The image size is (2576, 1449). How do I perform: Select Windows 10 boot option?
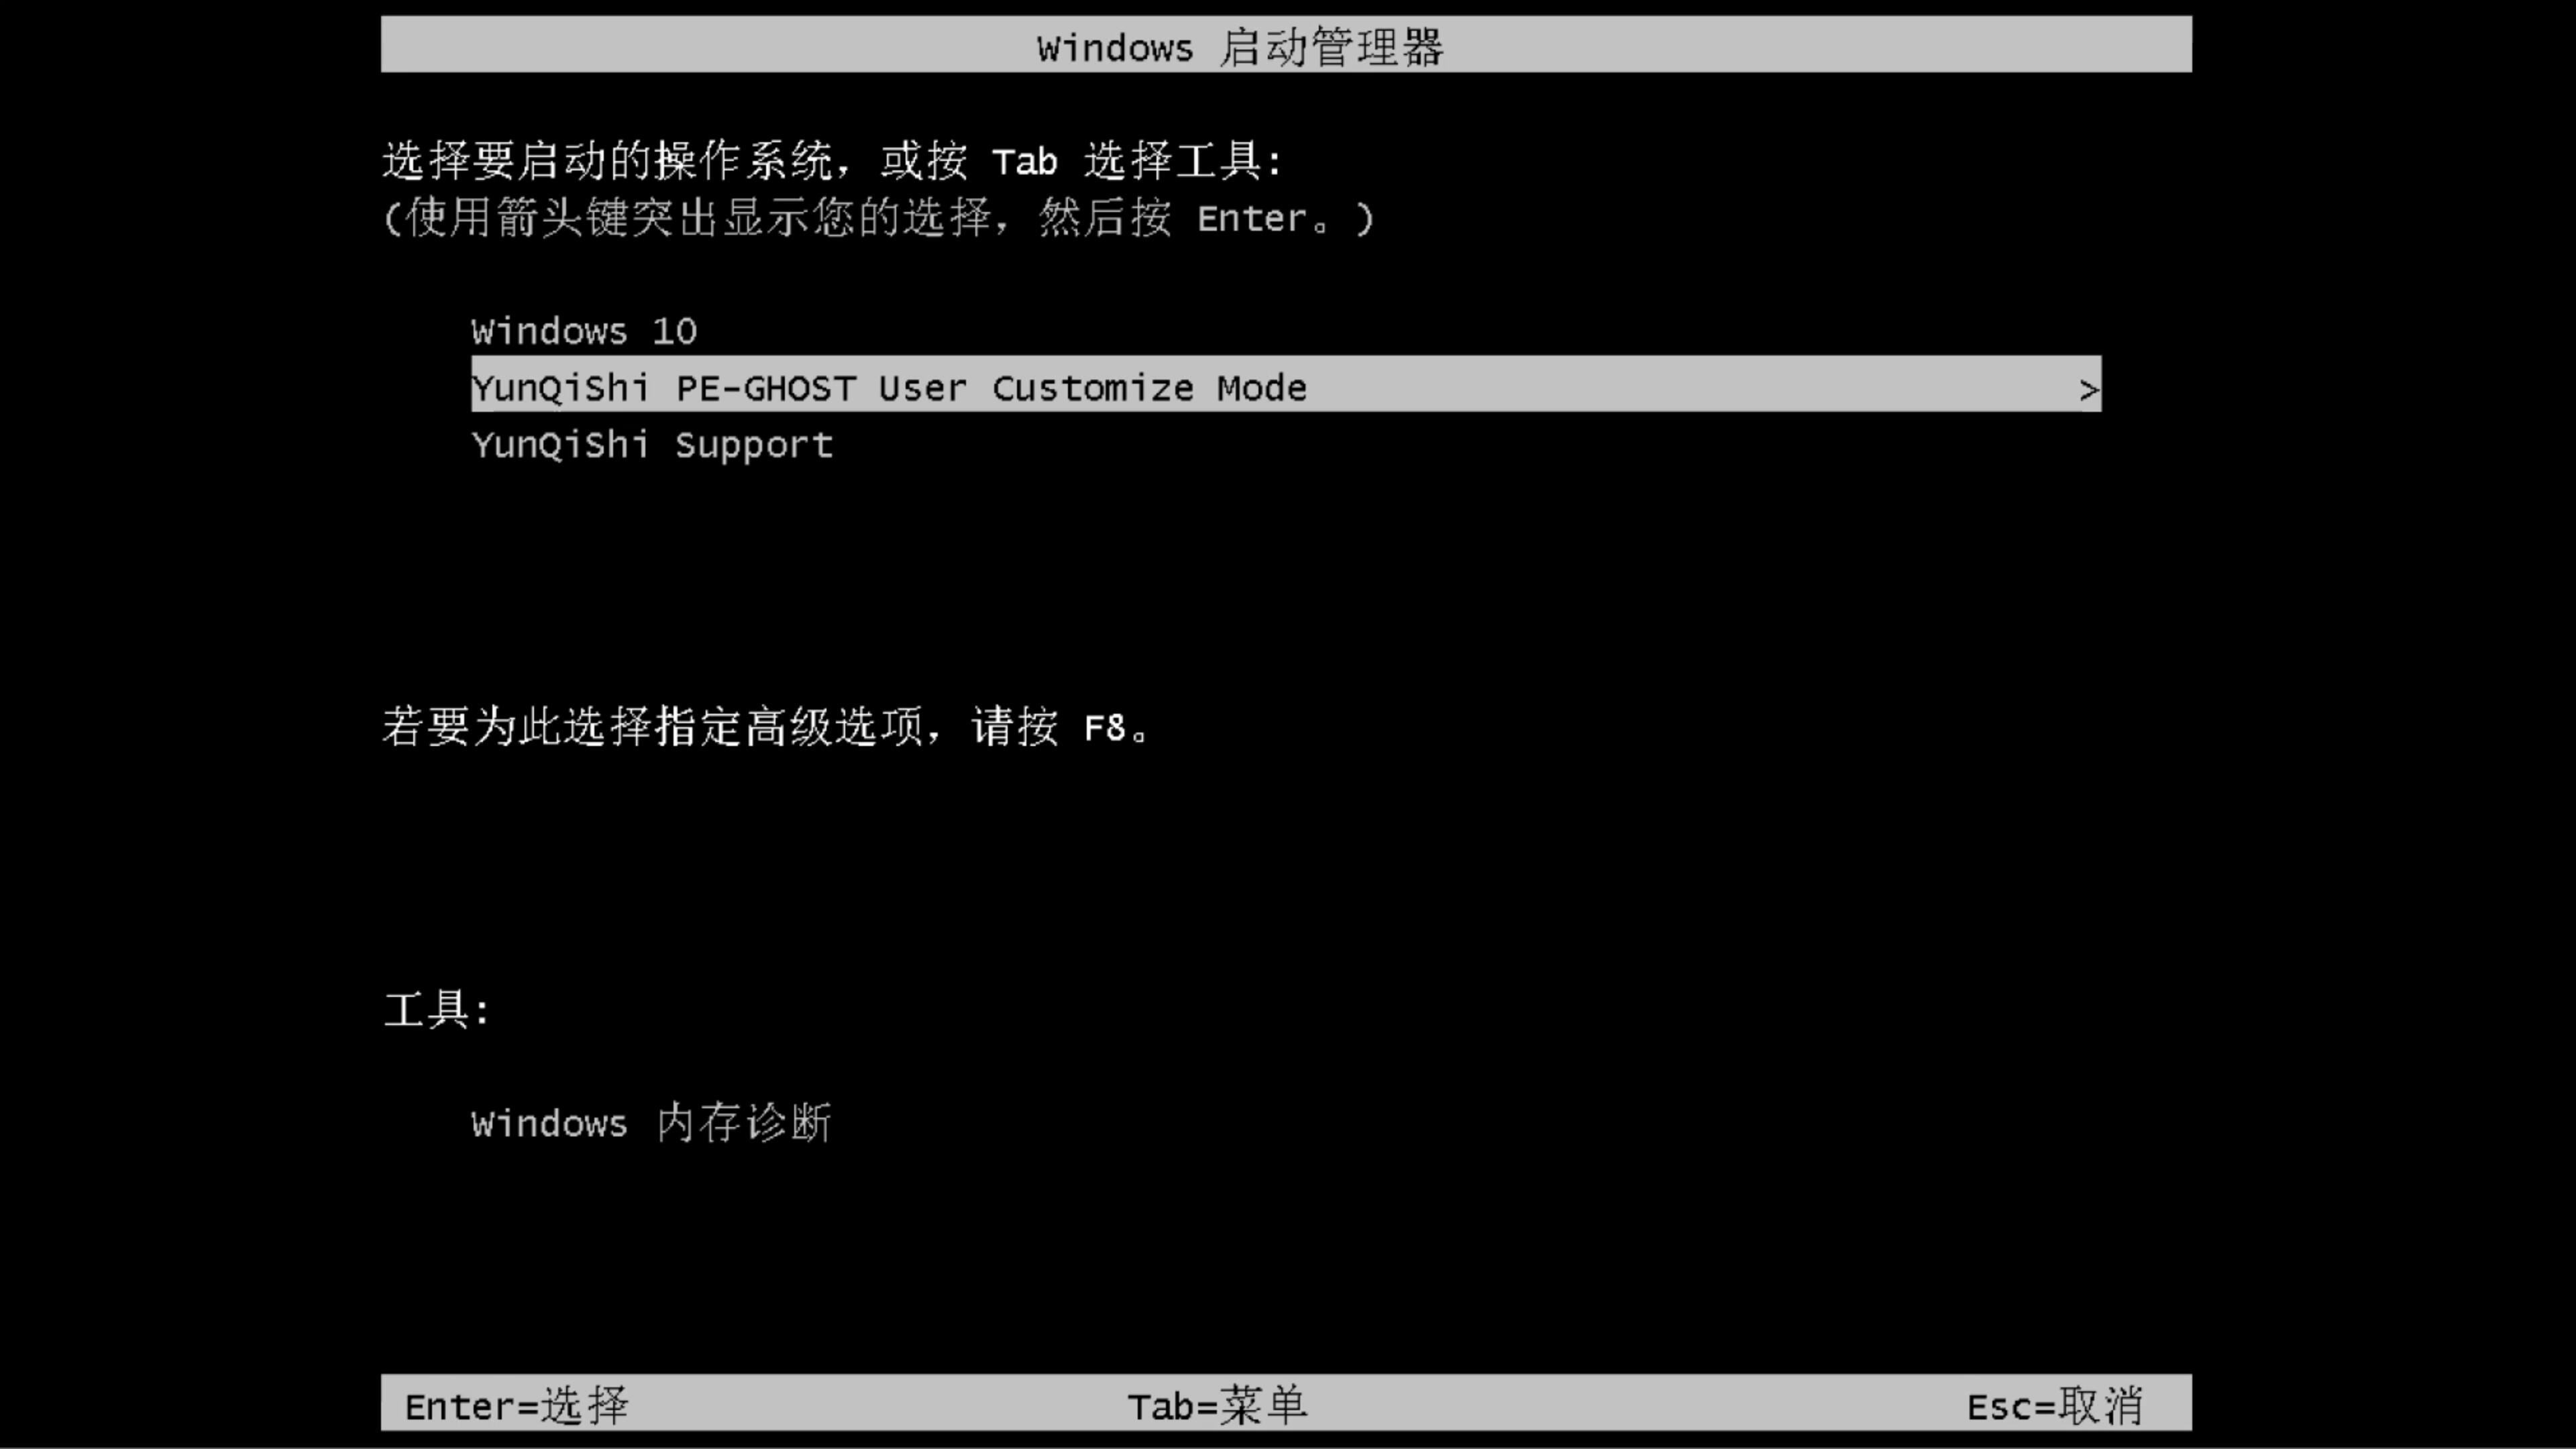pyautogui.click(x=584, y=331)
